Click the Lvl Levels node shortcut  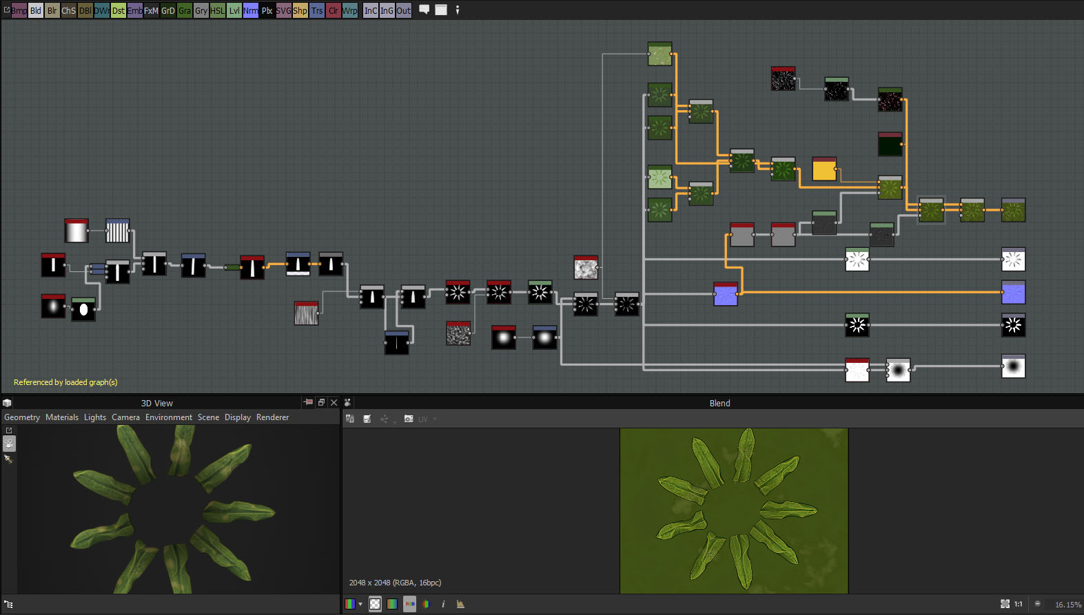pyautogui.click(x=234, y=10)
